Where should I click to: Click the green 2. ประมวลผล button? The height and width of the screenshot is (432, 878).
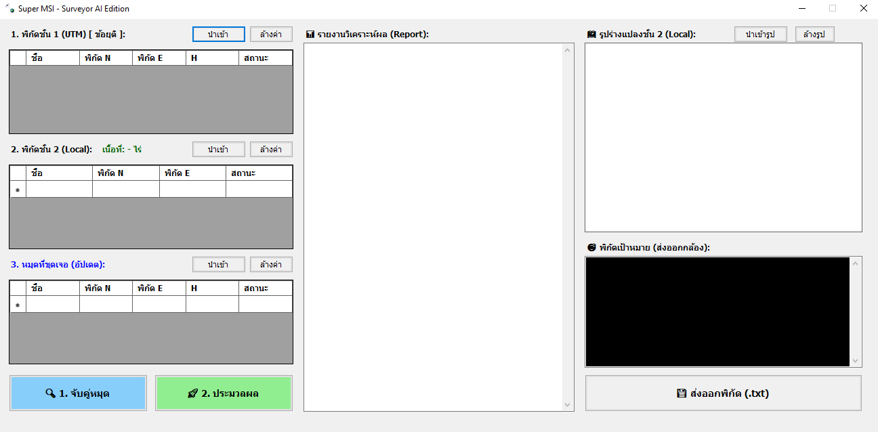tap(224, 393)
